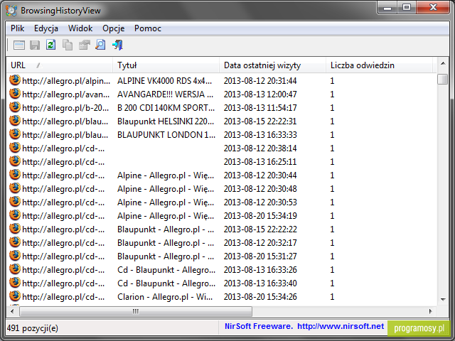The height and width of the screenshot is (341, 455).
Task: Select the date 2013-08-13 16:33:40
Action: coord(260,283)
